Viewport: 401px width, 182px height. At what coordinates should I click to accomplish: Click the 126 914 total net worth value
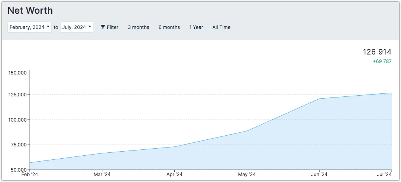click(377, 52)
